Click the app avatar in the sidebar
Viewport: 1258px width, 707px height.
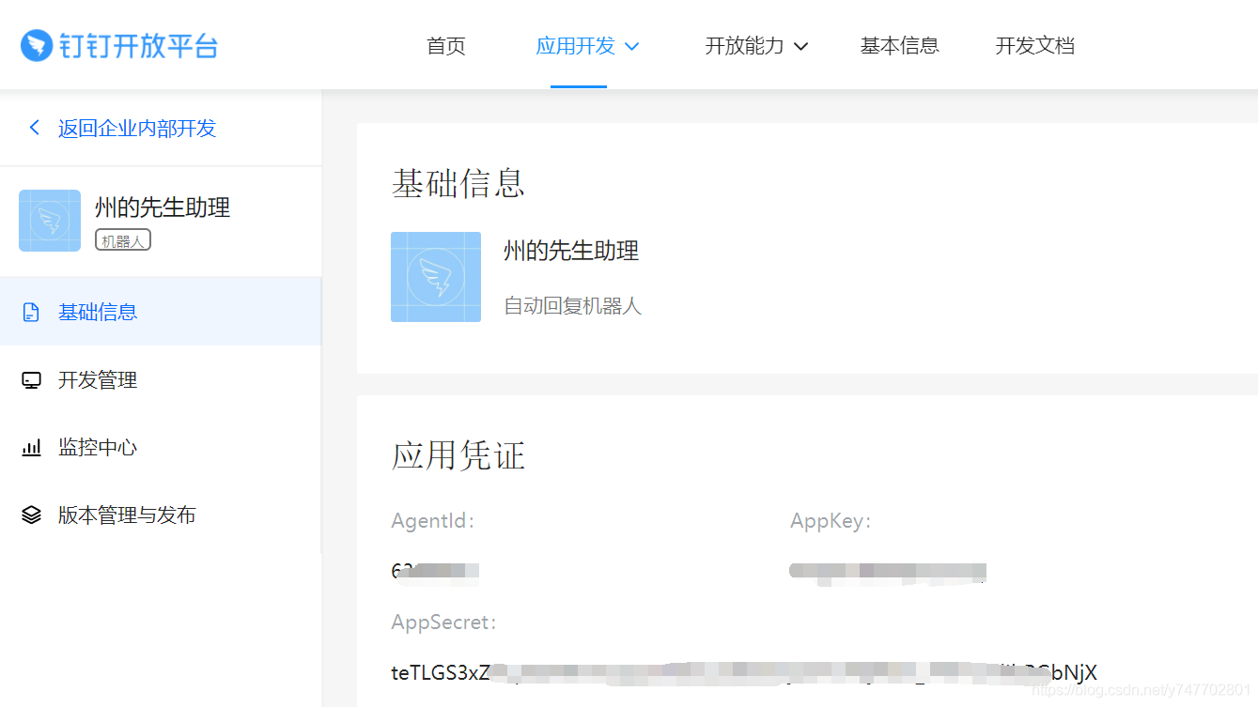coord(49,221)
